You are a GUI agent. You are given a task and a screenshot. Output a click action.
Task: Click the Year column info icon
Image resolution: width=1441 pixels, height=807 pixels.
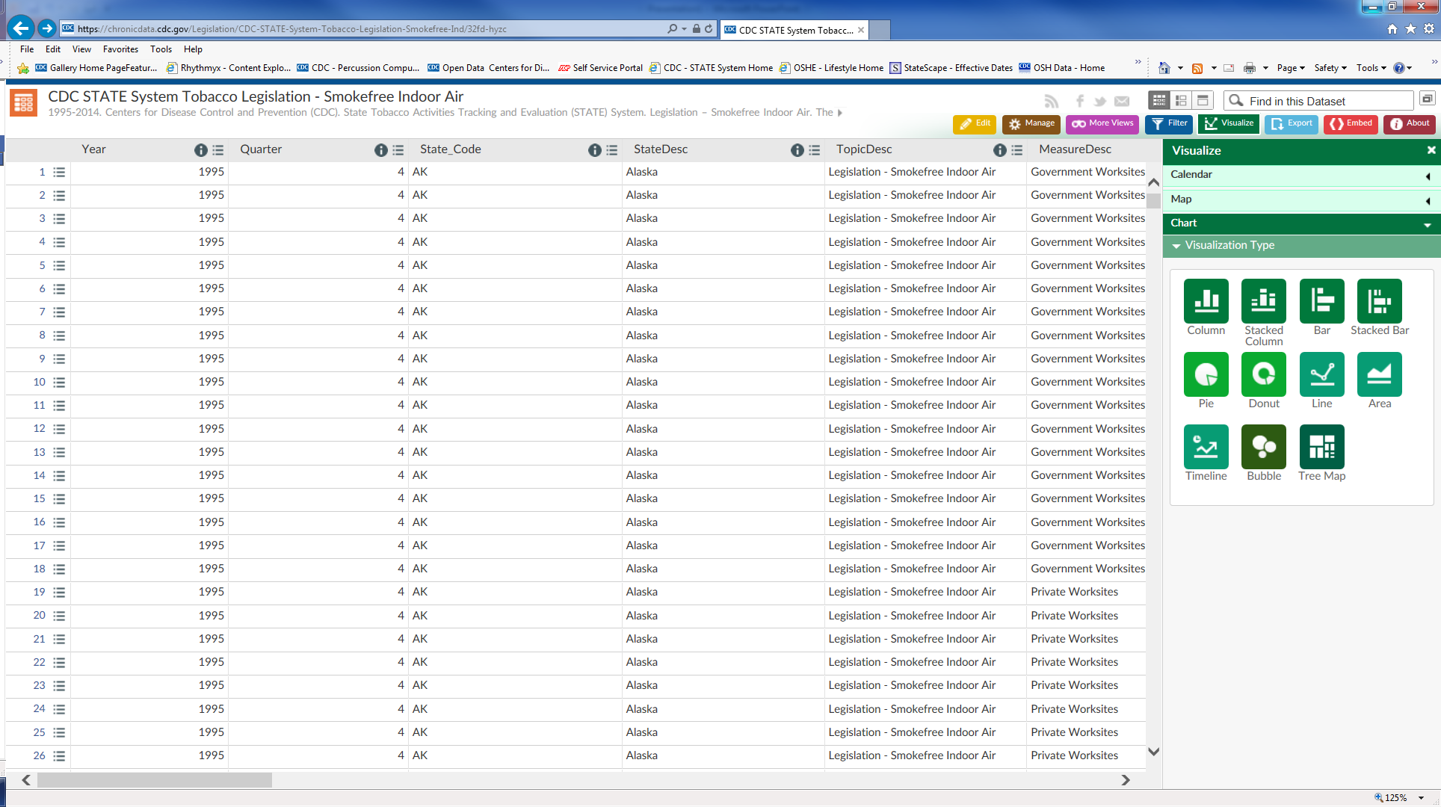coord(200,150)
